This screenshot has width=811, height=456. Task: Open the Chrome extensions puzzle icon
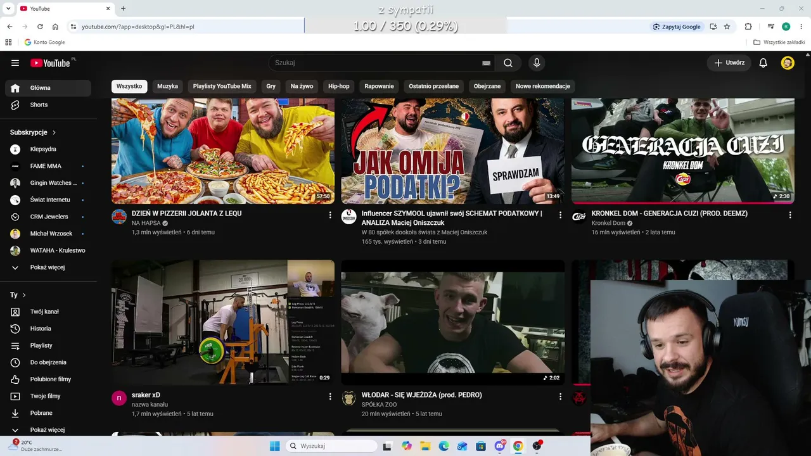coord(748,27)
